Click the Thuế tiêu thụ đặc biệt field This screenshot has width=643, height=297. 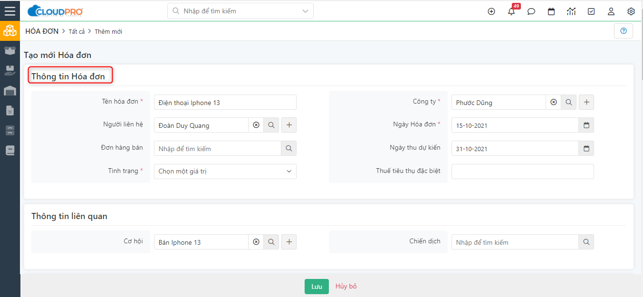[523, 172]
